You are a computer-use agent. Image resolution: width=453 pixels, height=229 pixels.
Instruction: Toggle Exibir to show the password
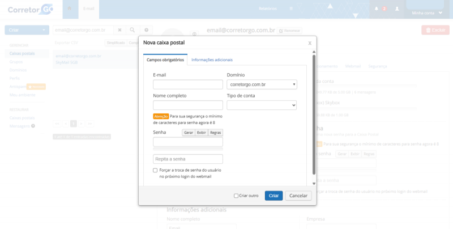[202, 133]
